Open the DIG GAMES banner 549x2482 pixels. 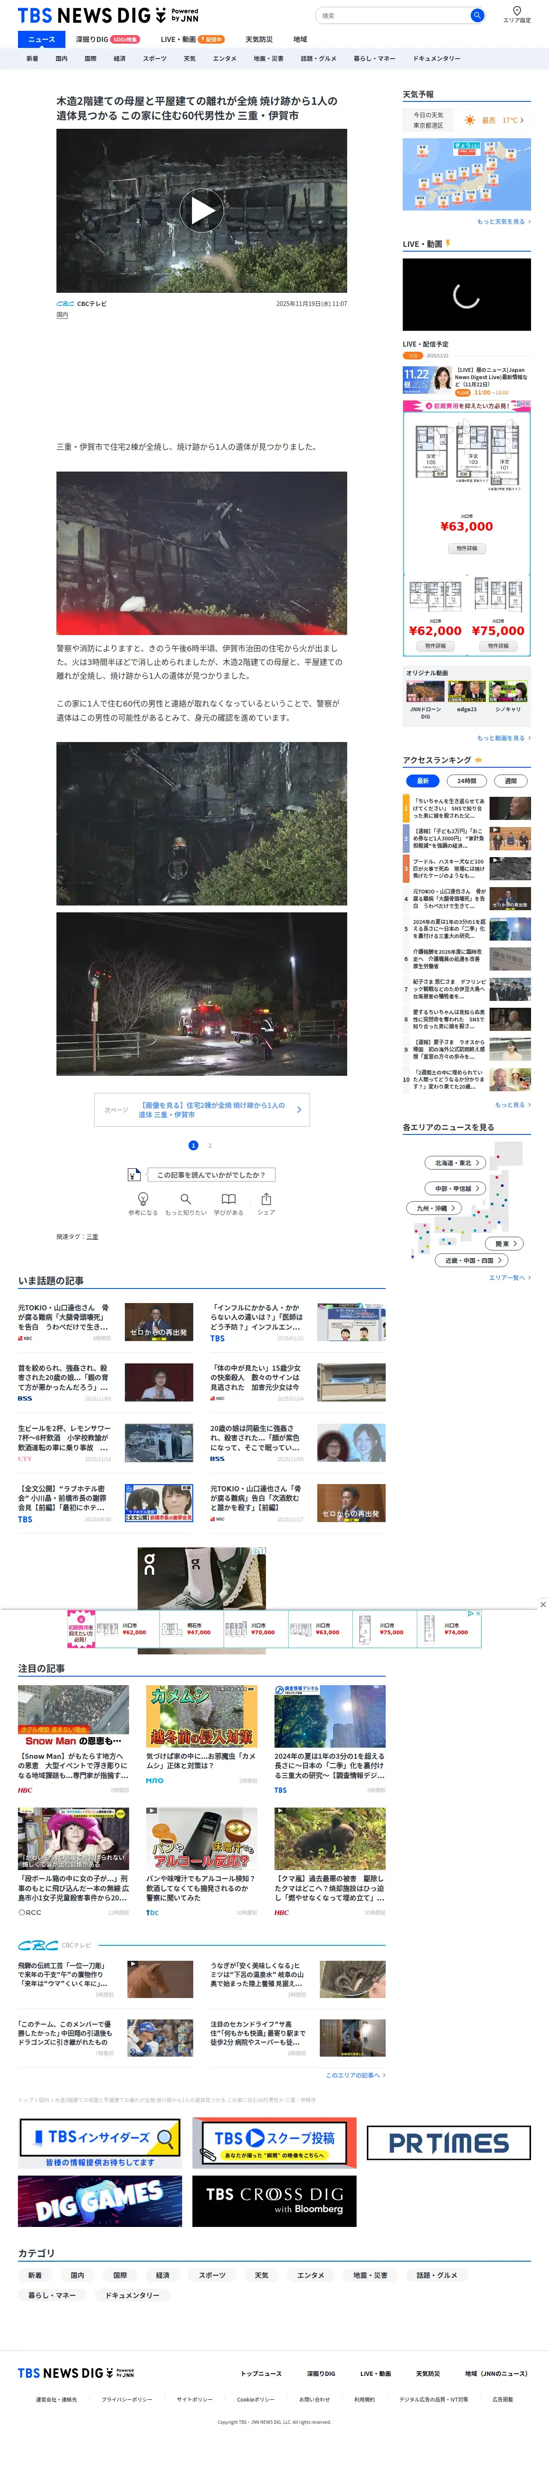[100, 2203]
